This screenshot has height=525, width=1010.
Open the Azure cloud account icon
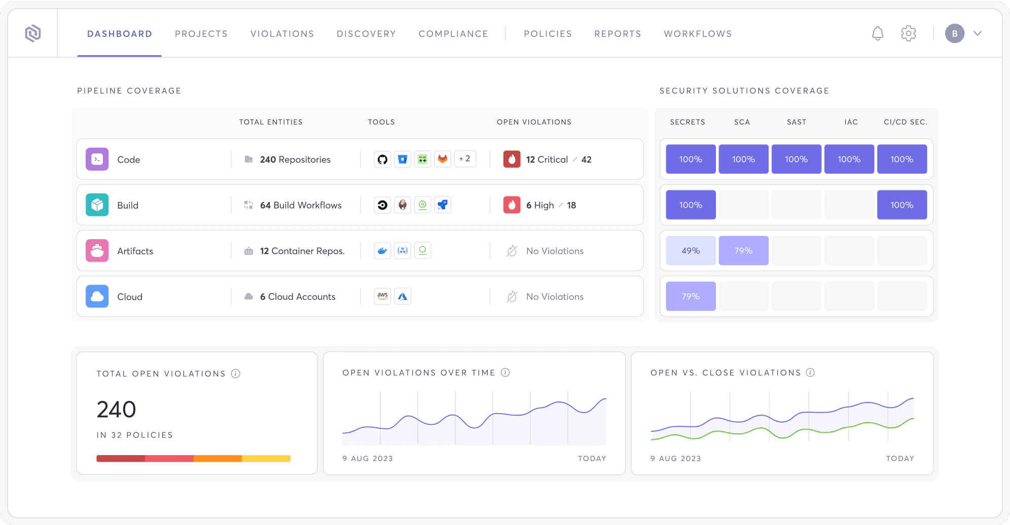[x=402, y=296]
